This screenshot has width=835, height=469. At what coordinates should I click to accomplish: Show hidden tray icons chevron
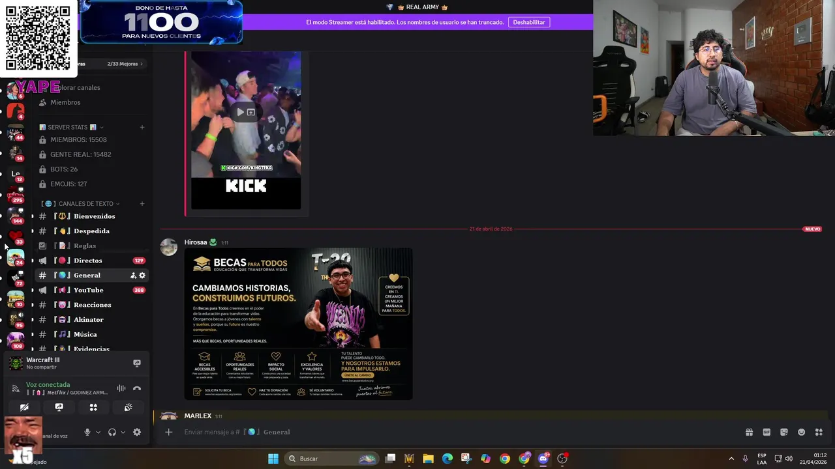coord(731,459)
